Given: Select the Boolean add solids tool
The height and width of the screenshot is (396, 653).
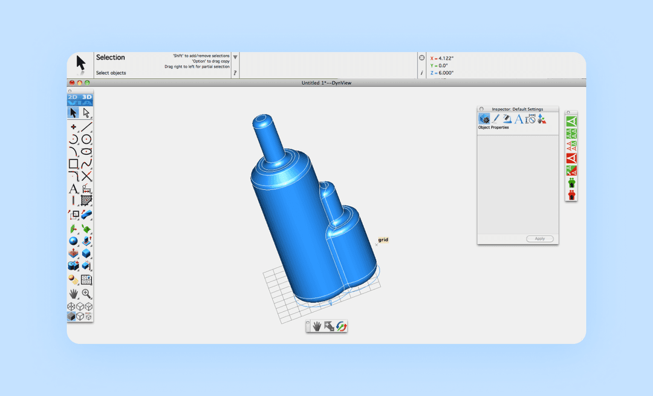Looking at the screenshot, I should tap(73, 265).
